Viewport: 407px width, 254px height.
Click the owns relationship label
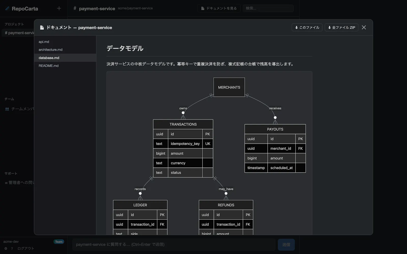[183, 108]
